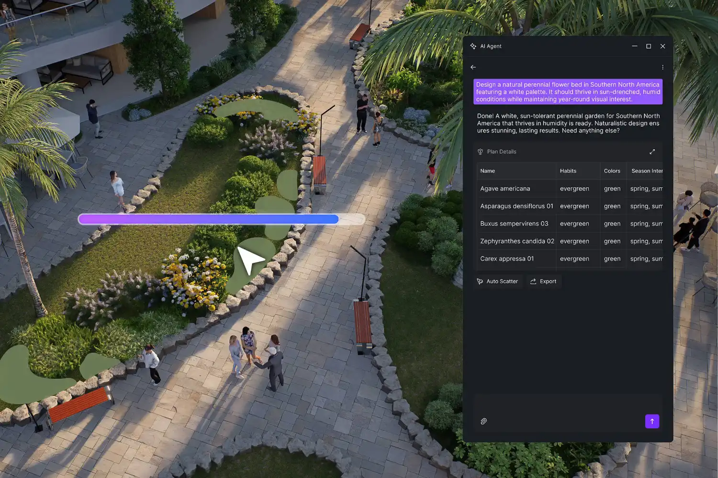Click the purple progress bar on the canvas
The image size is (718, 478).
[x=208, y=218]
